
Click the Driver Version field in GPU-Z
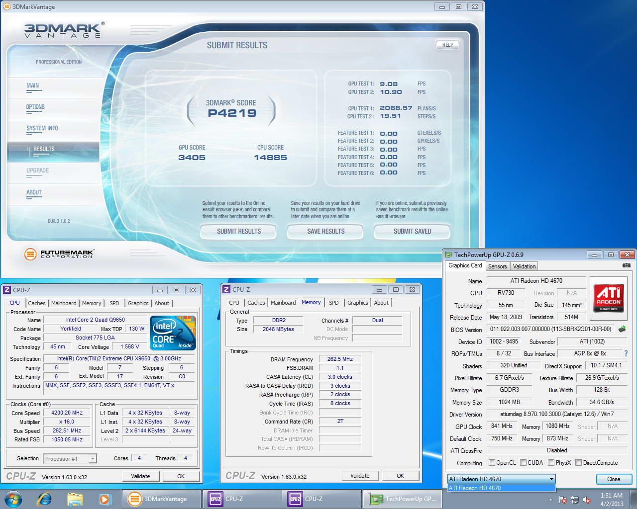557,414
